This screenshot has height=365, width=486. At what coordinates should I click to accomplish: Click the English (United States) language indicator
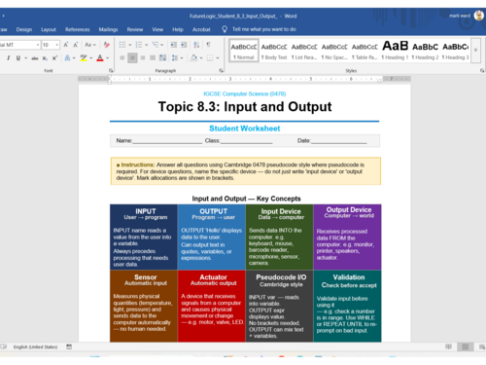(x=35, y=347)
